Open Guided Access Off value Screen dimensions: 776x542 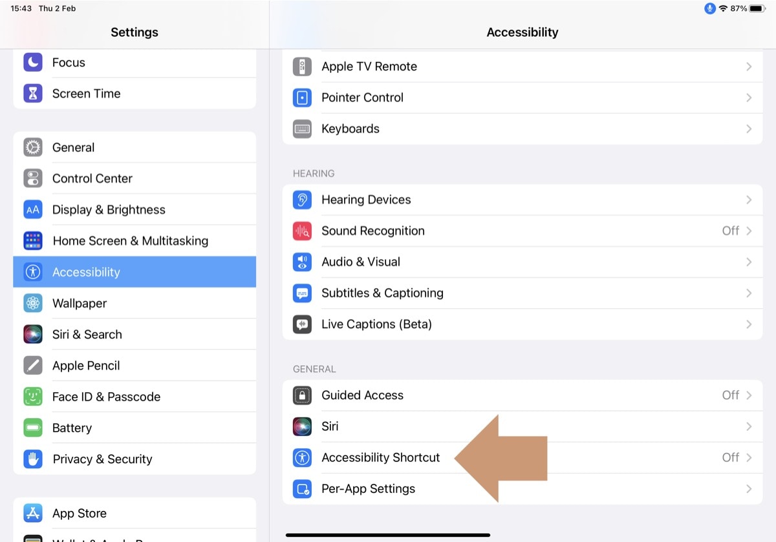pyautogui.click(x=730, y=395)
